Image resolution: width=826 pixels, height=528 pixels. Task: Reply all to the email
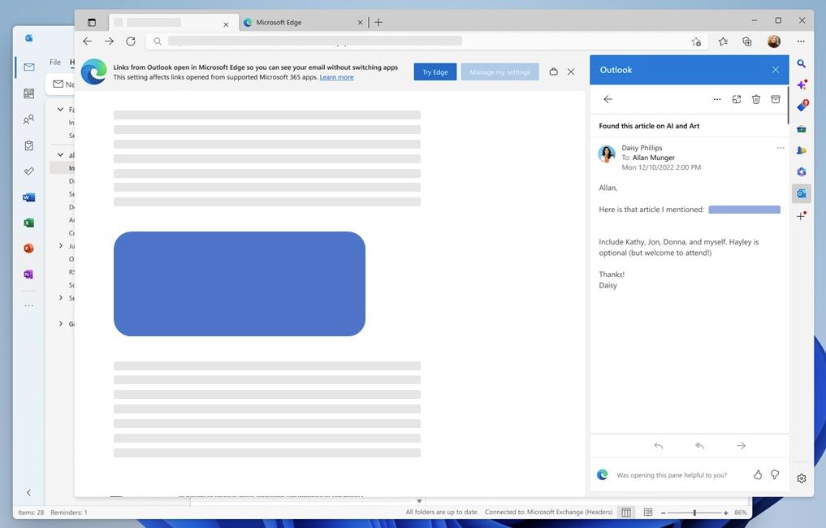coord(699,446)
